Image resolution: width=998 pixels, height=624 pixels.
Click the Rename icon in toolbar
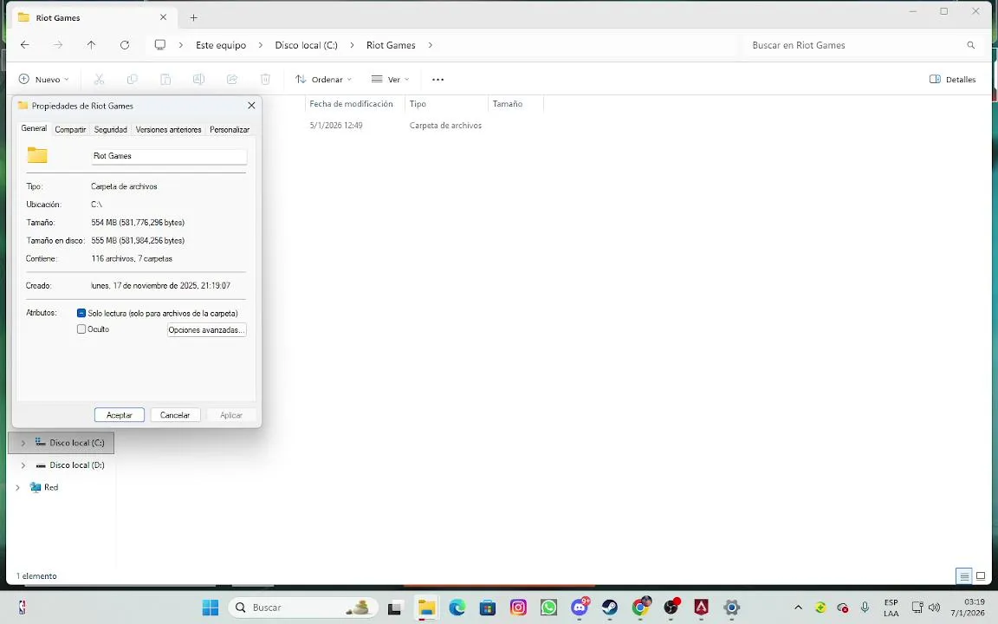coord(198,79)
